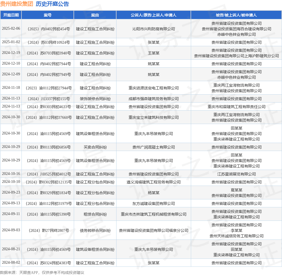The image size is (282, 275).
Task: Click plaintiff 重庆市杰林建筑工程机械租赁有限公司
Action: click(154, 214)
